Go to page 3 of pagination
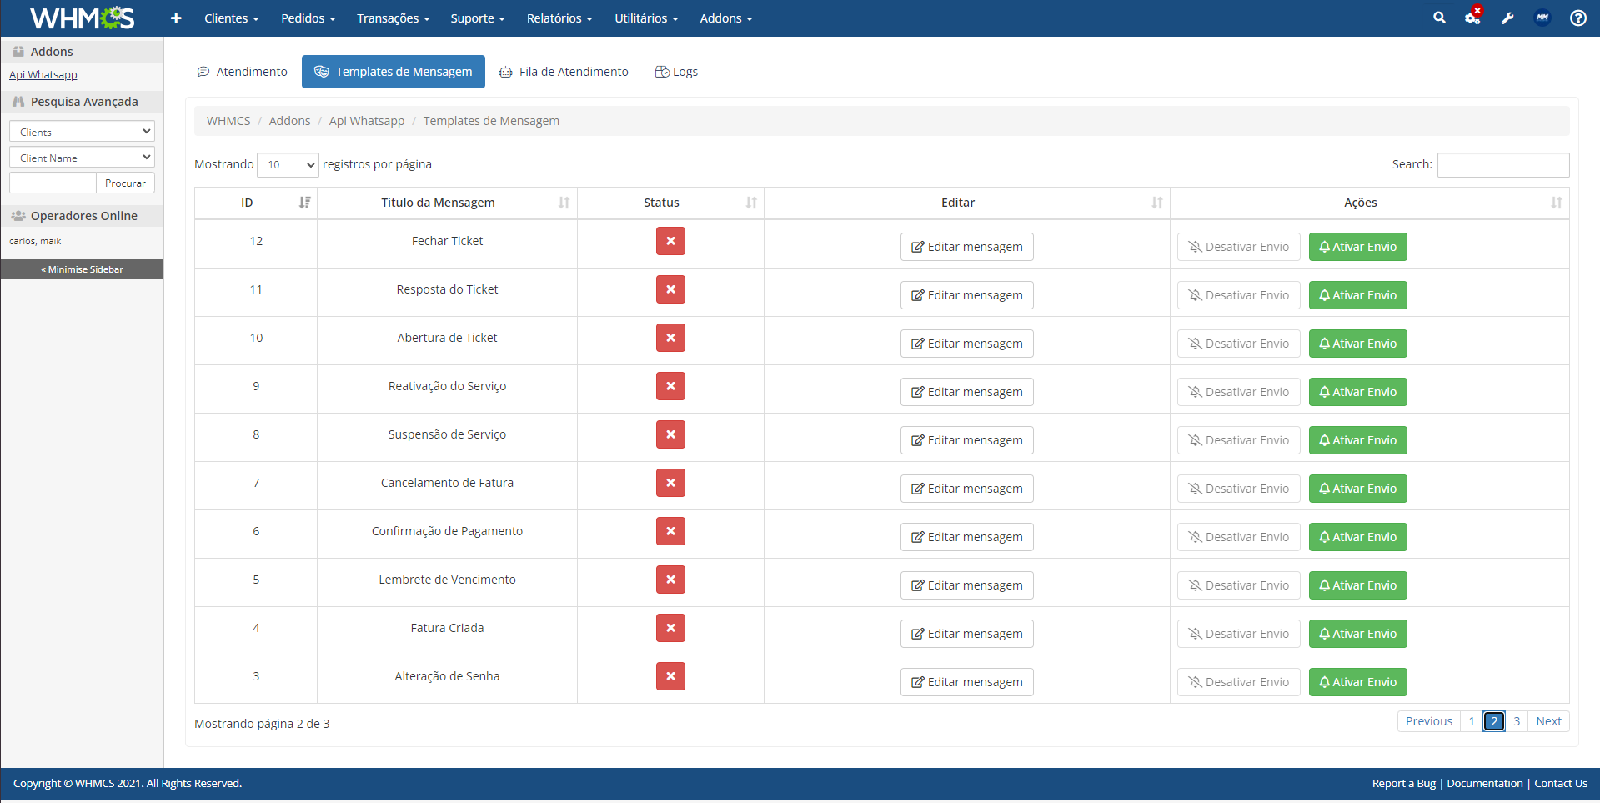The image size is (1600, 803). click(1517, 721)
